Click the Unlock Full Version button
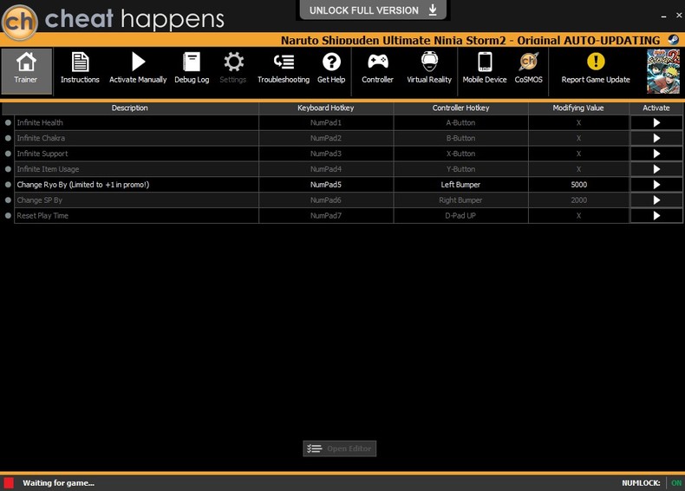This screenshot has width=685, height=491. [x=373, y=10]
